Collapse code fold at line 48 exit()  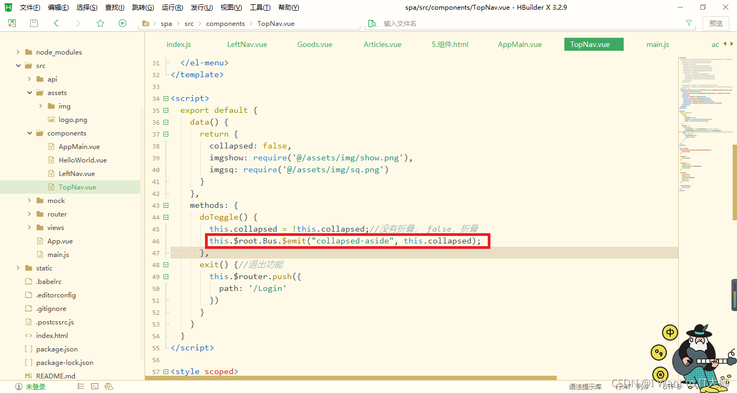[166, 265]
